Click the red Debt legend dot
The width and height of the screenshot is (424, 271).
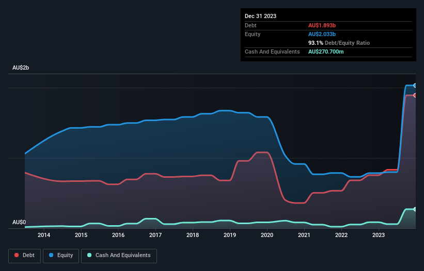click(x=17, y=255)
